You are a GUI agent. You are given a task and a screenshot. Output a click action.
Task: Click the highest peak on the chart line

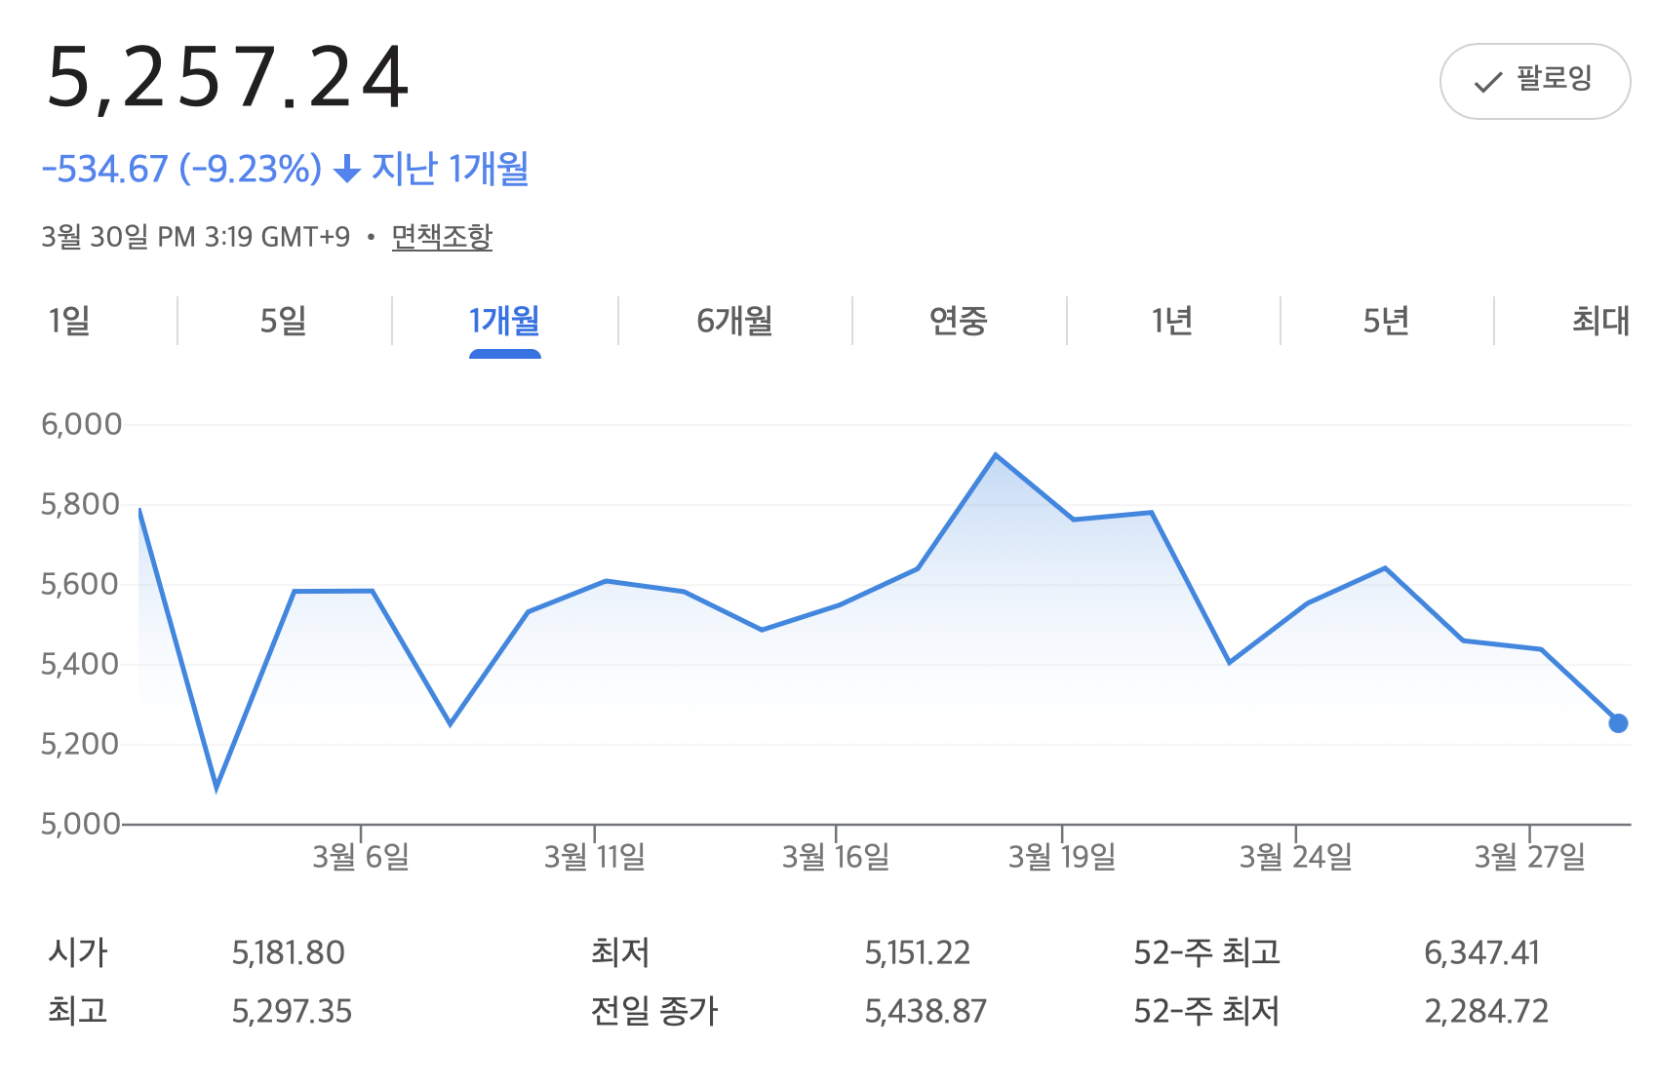click(x=996, y=455)
